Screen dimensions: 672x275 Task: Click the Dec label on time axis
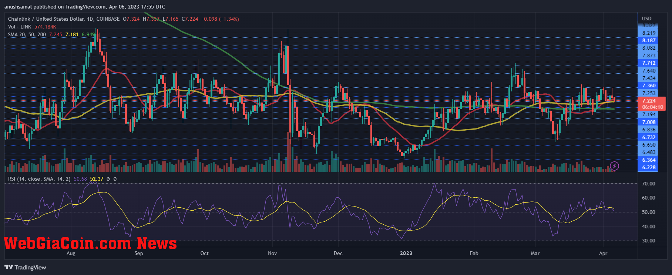pyautogui.click(x=338, y=254)
